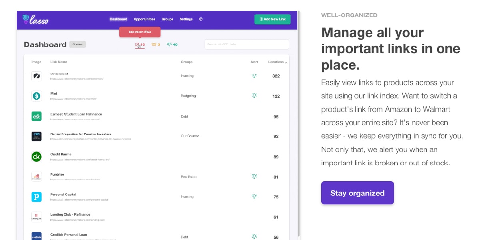Viewport: 480px width, 240px height.
Task: Open Lending Club - Refinance link
Action: click(x=70, y=214)
